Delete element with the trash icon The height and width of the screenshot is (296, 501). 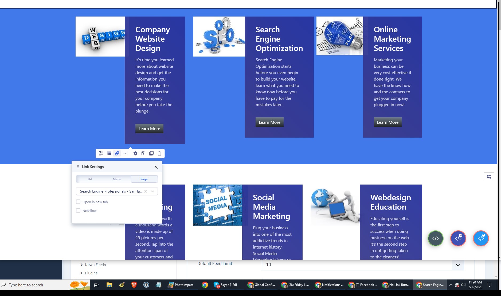pos(159,153)
